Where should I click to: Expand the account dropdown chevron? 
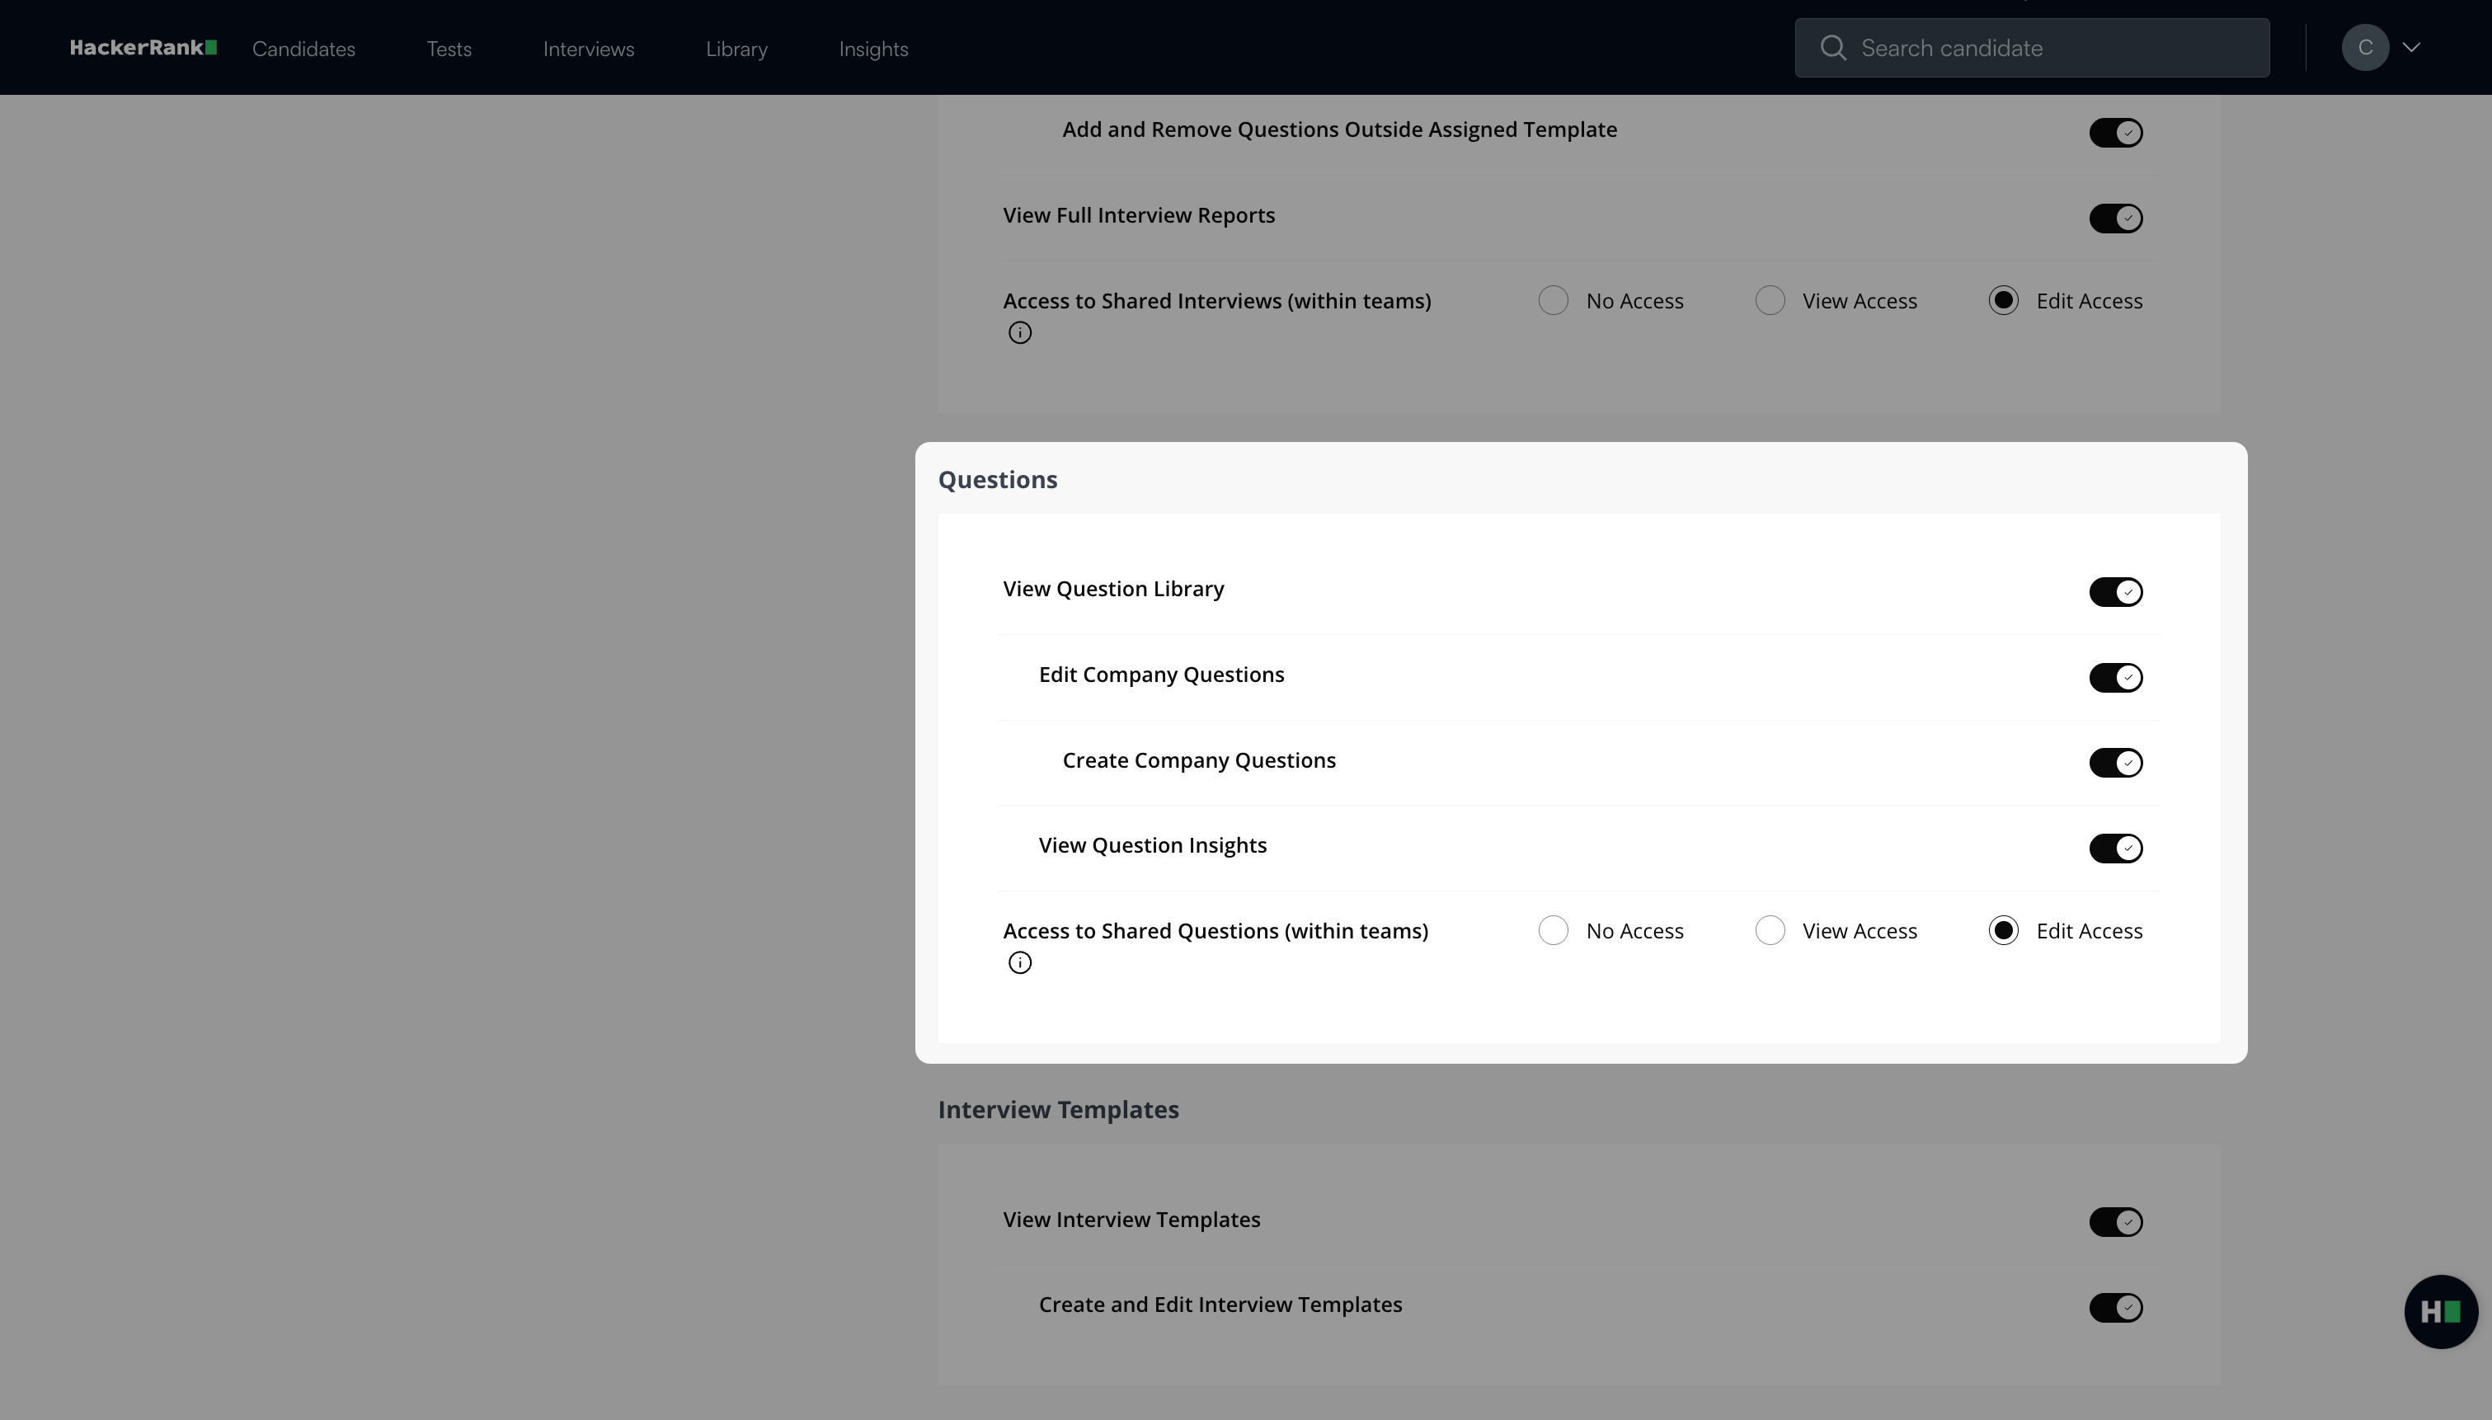tap(2412, 48)
